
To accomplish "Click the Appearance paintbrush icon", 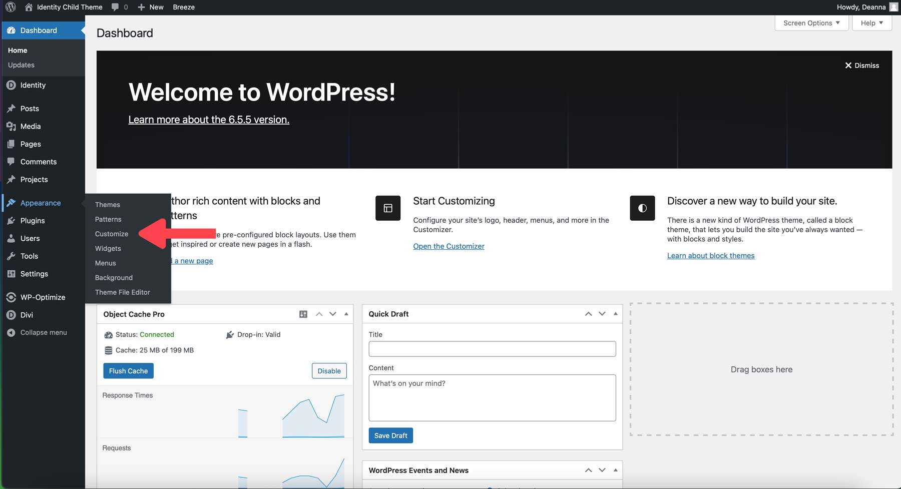I will (11, 203).
